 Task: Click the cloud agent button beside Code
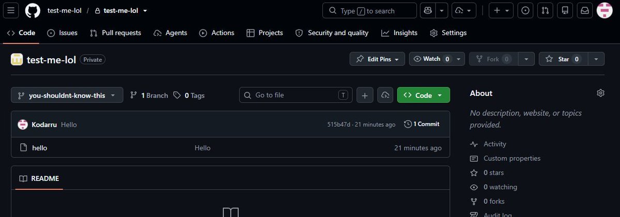point(385,95)
